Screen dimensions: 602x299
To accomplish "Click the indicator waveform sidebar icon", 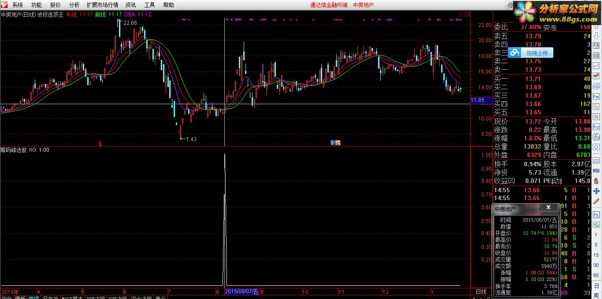I will coord(596,160).
